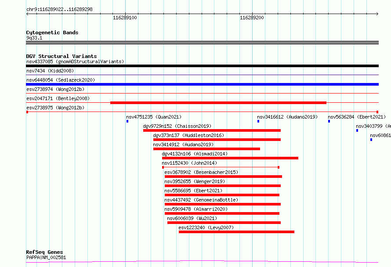The width and height of the screenshot is (391, 267).
Task: Open the PAPPA NM_002581 gene label
Action: 46,257
